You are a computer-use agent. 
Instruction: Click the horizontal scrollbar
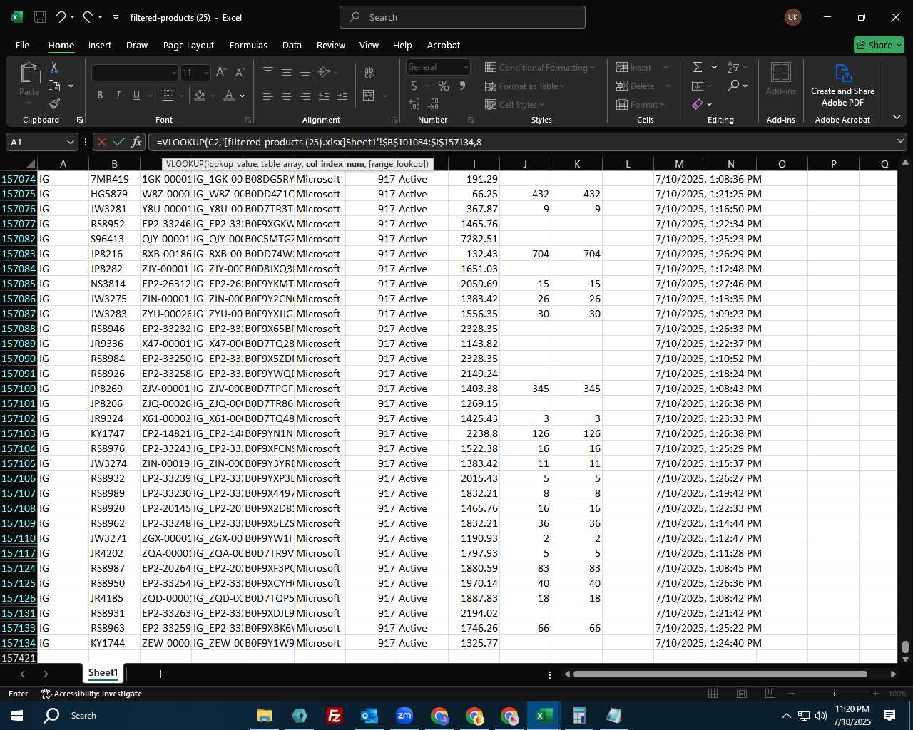coord(720,674)
